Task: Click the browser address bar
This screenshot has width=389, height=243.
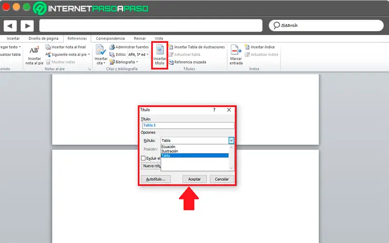Action: (151, 26)
